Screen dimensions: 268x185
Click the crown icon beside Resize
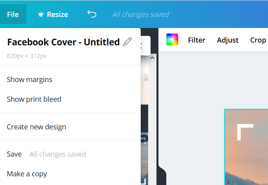pos(41,15)
